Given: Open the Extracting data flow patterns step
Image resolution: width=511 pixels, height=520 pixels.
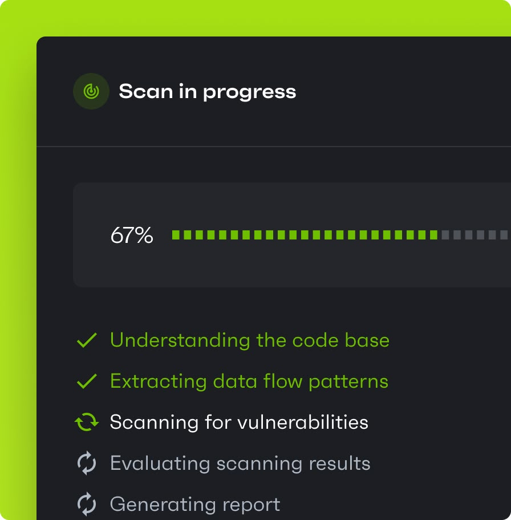Looking at the screenshot, I should 249,381.
